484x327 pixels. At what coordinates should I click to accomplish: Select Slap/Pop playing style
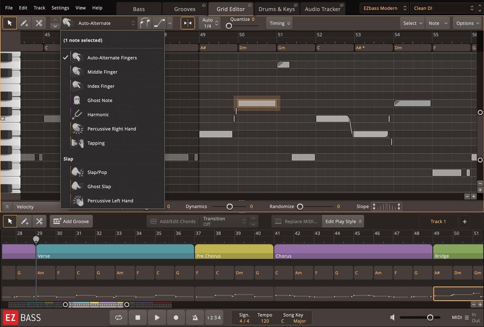tap(97, 172)
